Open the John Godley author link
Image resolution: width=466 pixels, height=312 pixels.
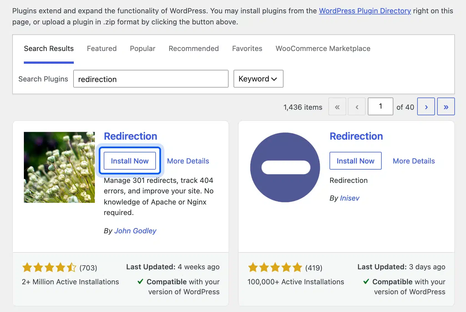click(x=135, y=231)
